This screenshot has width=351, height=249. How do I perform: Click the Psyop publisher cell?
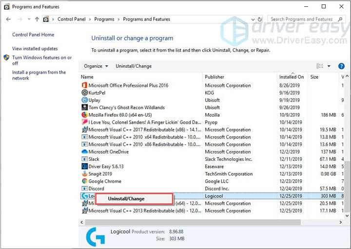click(211, 122)
